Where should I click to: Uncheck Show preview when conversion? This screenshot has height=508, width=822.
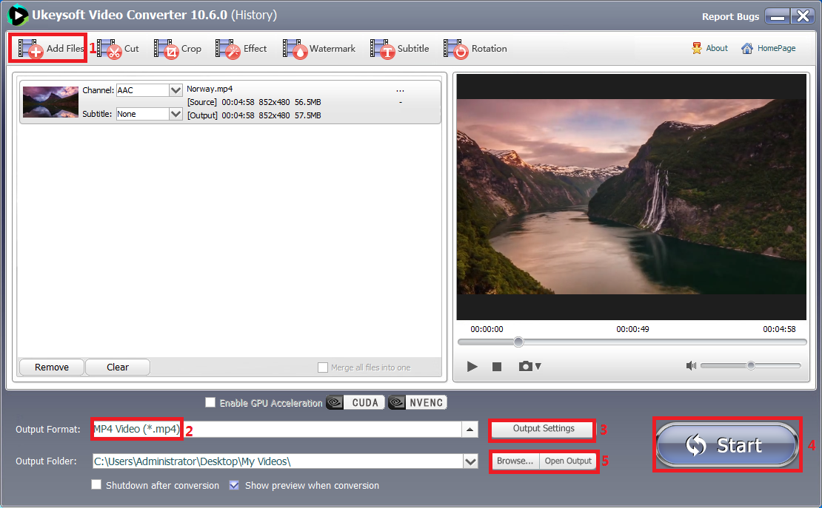point(234,485)
